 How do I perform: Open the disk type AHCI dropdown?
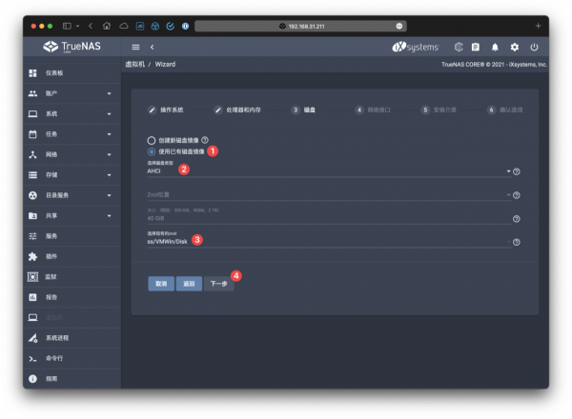(329, 170)
